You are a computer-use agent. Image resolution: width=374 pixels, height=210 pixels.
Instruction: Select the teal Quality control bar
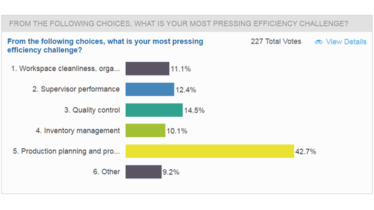154,110
